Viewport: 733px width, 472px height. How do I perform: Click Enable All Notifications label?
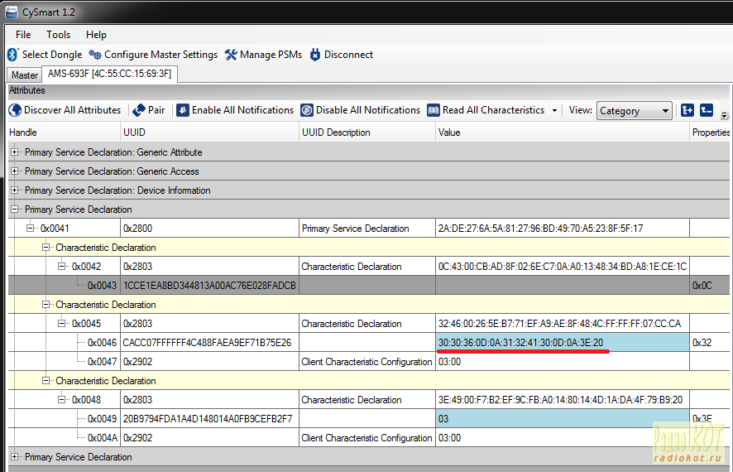tap(242, 110)
